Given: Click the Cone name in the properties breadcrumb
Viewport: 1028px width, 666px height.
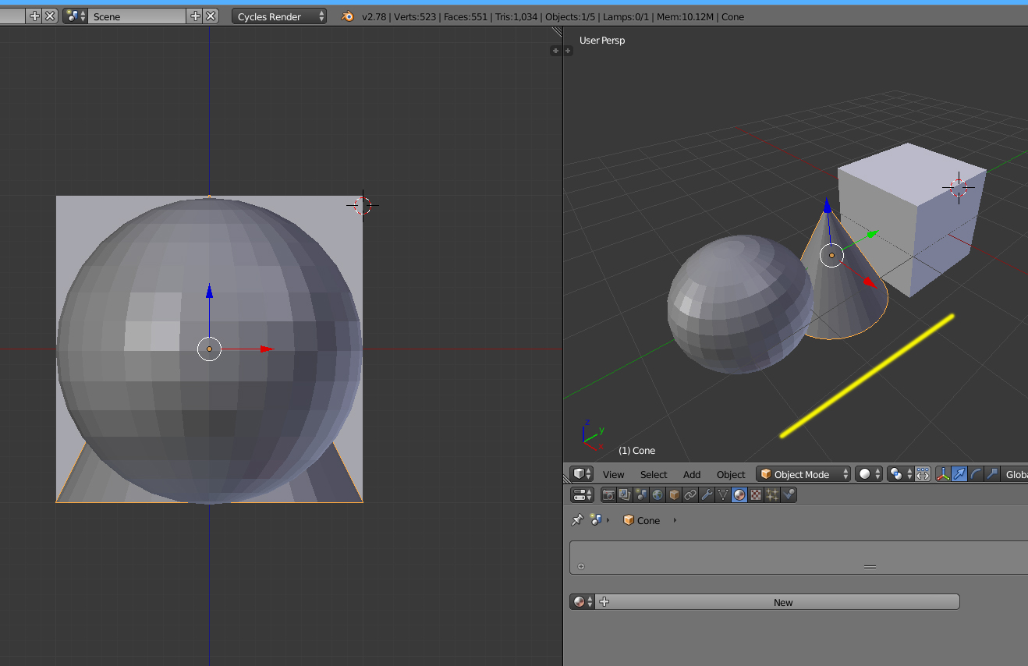Looking at the screenshot, I should [x=648, y=520].
